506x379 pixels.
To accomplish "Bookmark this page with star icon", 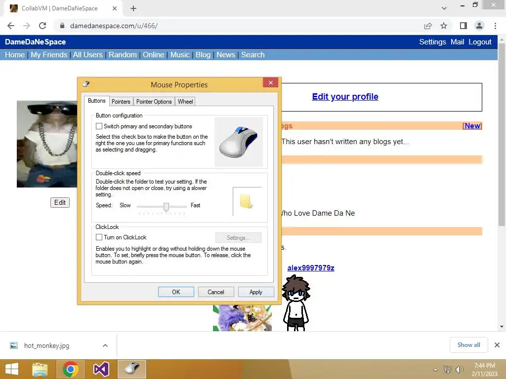I will coord(444,26).
